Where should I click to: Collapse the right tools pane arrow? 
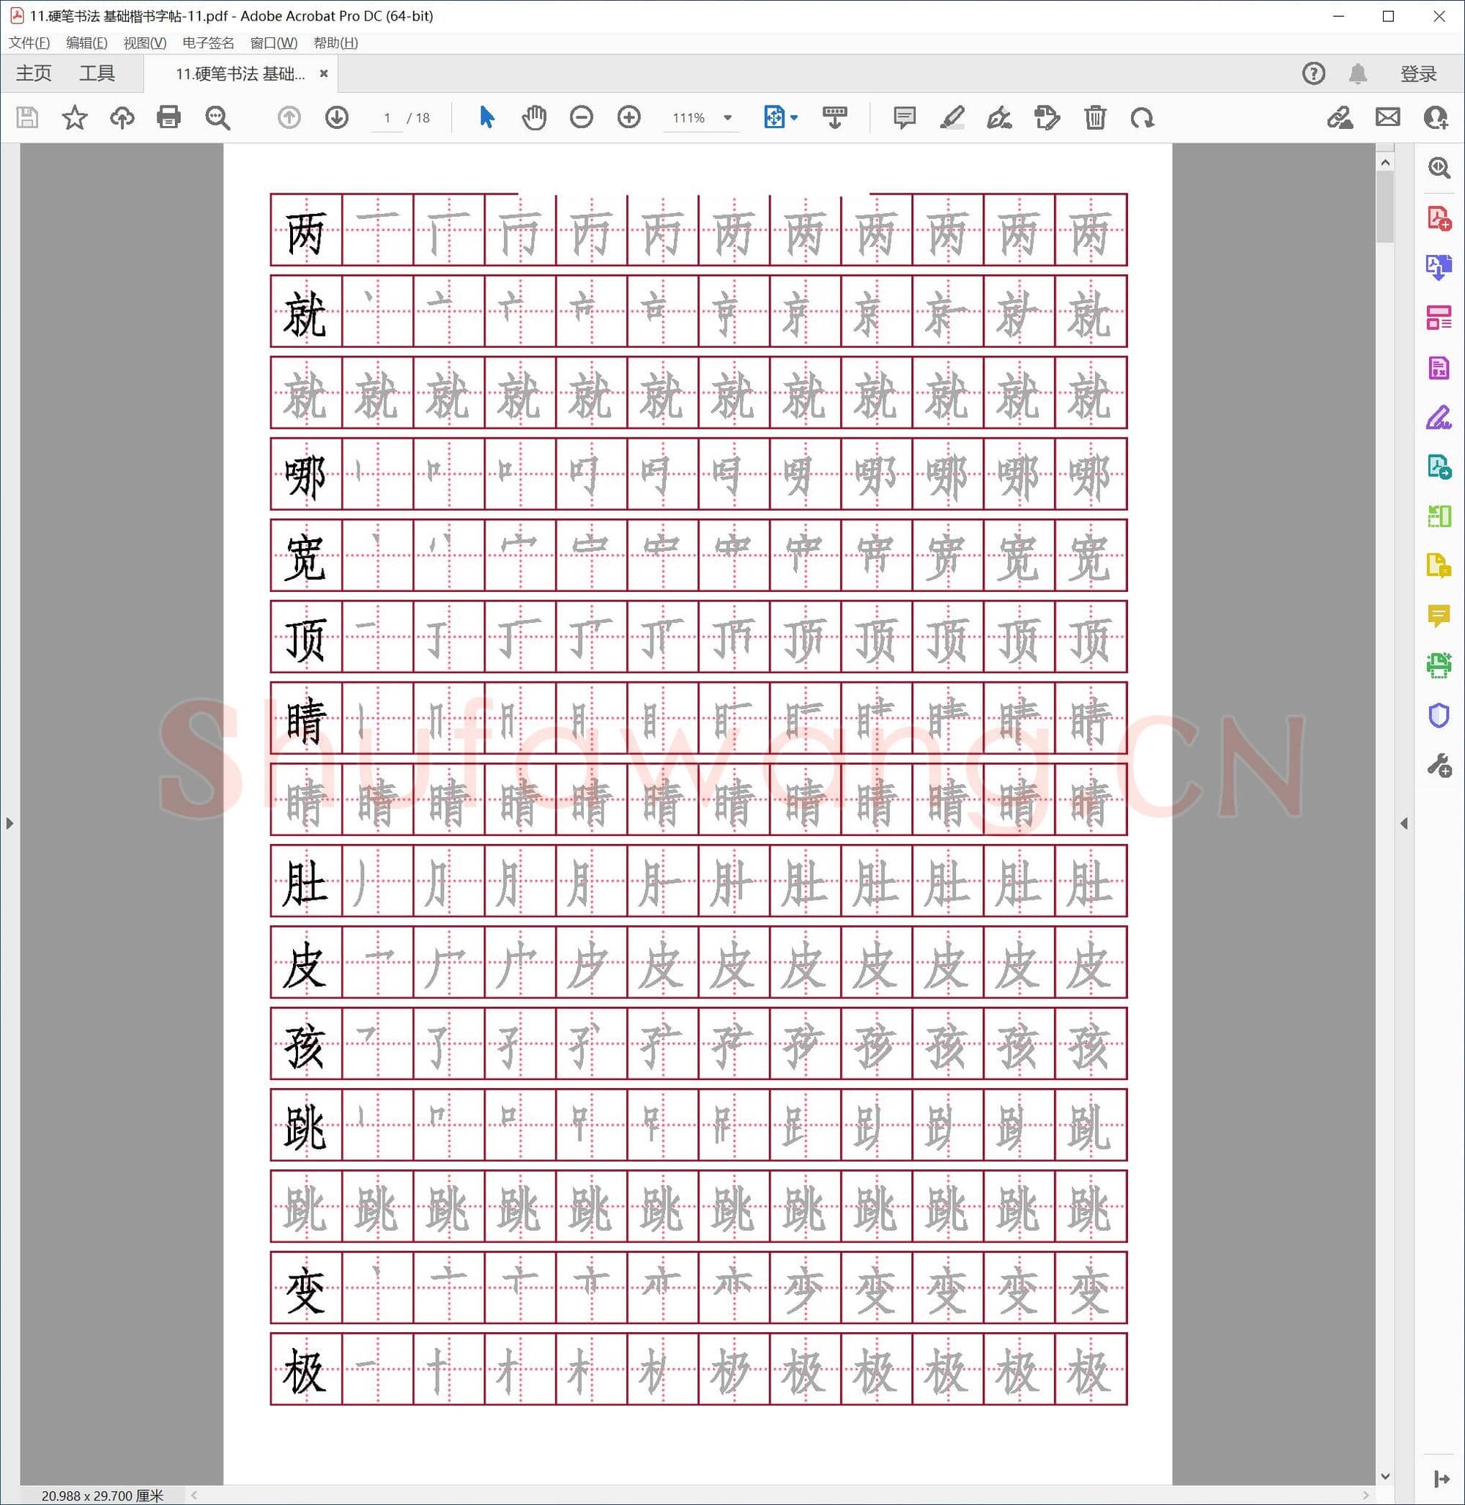pyautogui.click(x=1403, y=823)
